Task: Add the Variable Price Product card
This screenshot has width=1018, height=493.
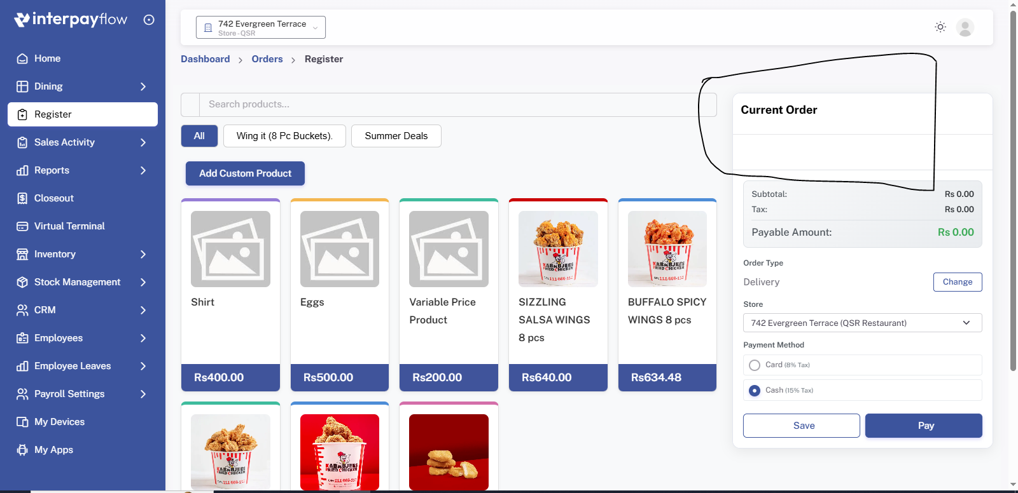Action: [x=449, y=295]
